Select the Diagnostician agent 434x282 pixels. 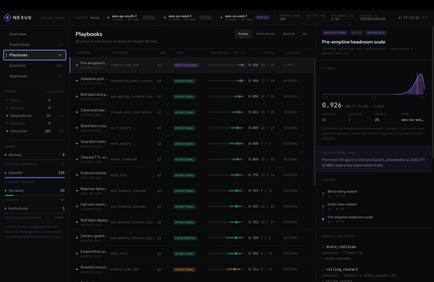tap(34, 116)
